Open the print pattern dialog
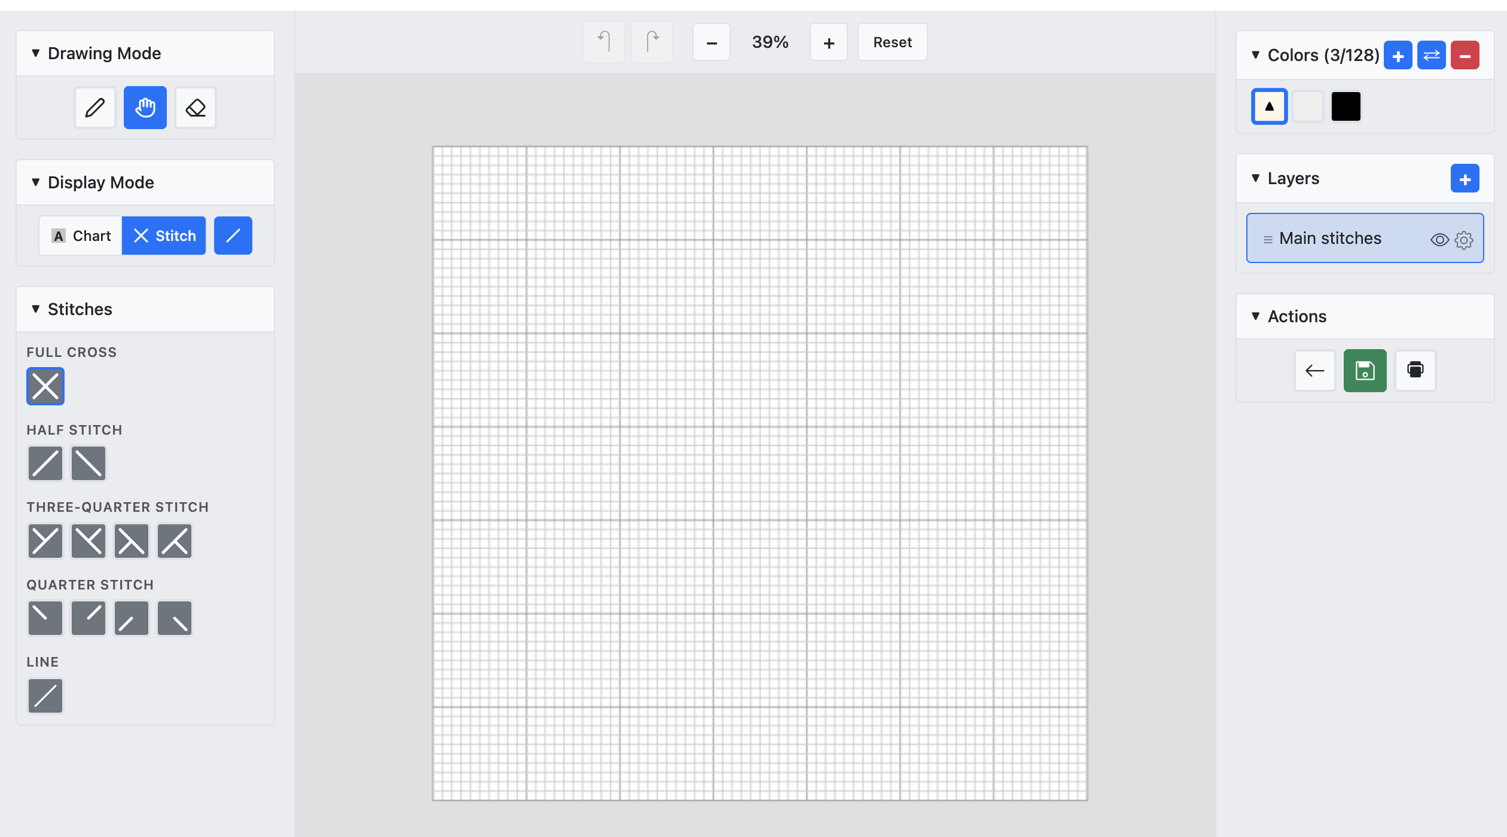Viewport: 1507px width, 837px height. tap(1414, 371)
